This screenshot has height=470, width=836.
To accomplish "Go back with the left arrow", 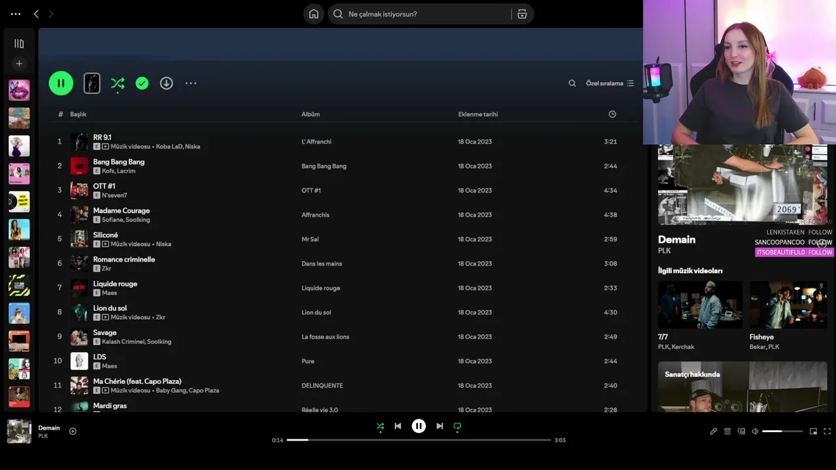I will tap(36, 14).
